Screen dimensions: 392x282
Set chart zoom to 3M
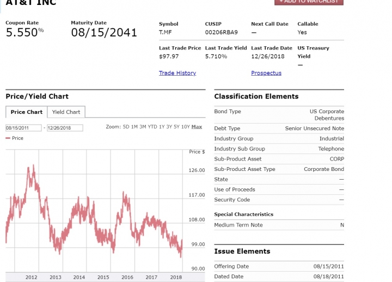pos(143,127)
